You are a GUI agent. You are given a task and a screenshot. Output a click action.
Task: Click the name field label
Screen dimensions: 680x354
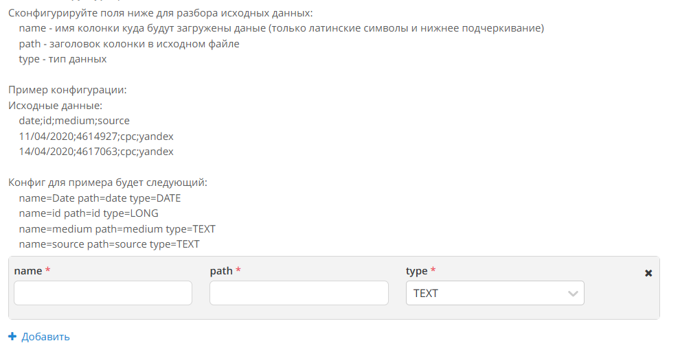click(x=27, y=271)
